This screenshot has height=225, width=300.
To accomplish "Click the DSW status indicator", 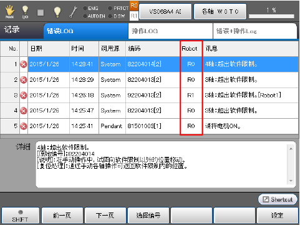I will [x=117, y=16].
